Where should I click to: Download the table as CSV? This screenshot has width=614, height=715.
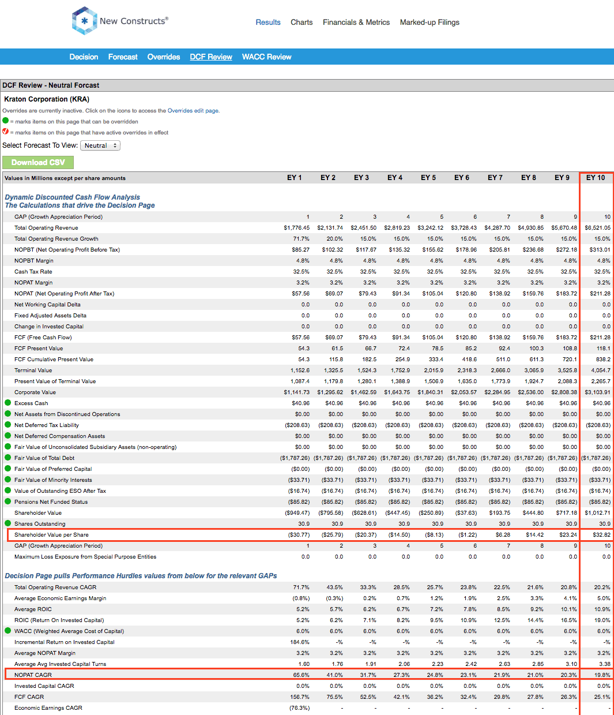coord(38,163)
